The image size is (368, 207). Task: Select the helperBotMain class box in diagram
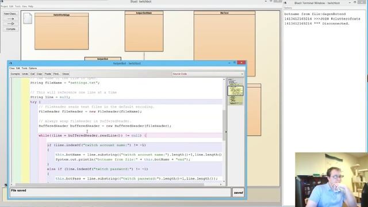(x=144, y=31)
